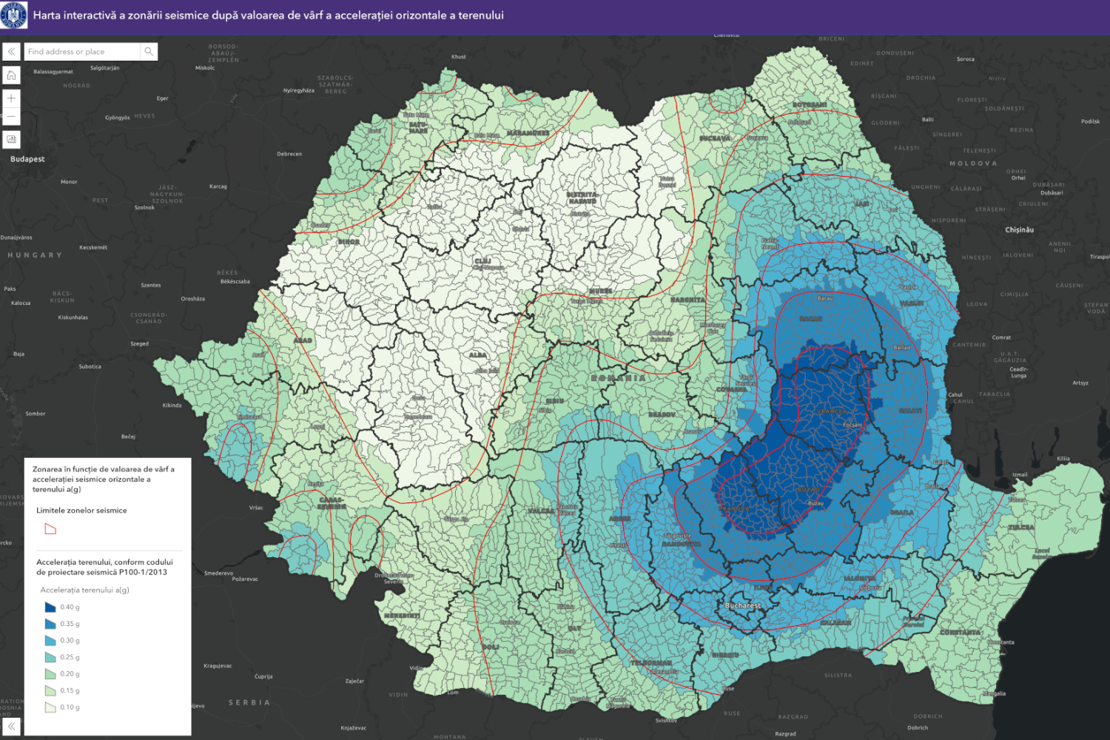
Task: Click the Romanian Government logo in header
Action: coord(14,16)
